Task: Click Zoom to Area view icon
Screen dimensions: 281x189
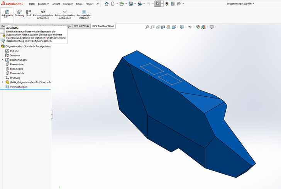Action: coord(152,27)
